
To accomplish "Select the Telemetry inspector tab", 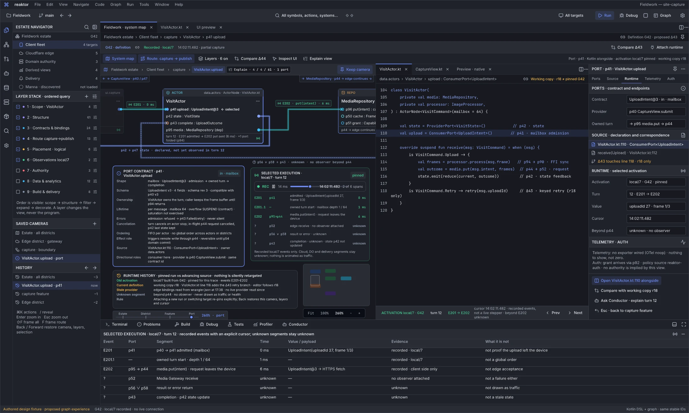I will (653, 79).
